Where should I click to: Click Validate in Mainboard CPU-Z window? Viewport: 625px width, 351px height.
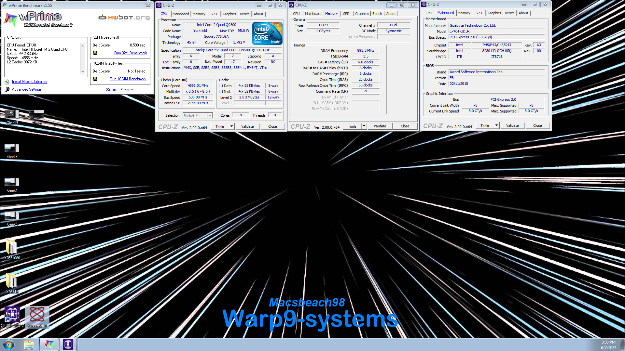pyautogui.click(x=512, y=125)
